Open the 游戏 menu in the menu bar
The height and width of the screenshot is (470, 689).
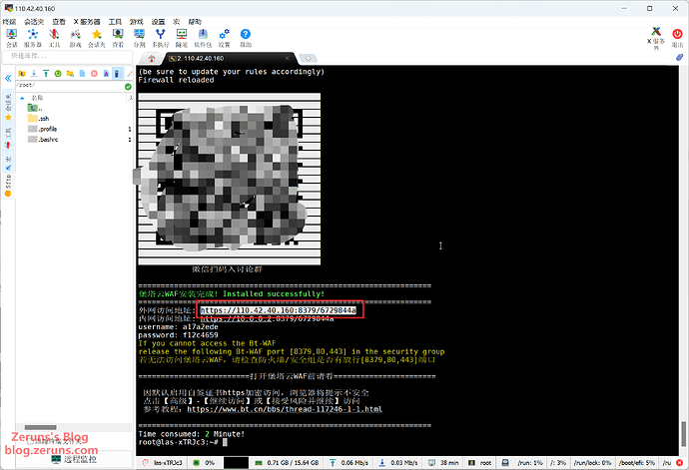click(x=136, y=22)
